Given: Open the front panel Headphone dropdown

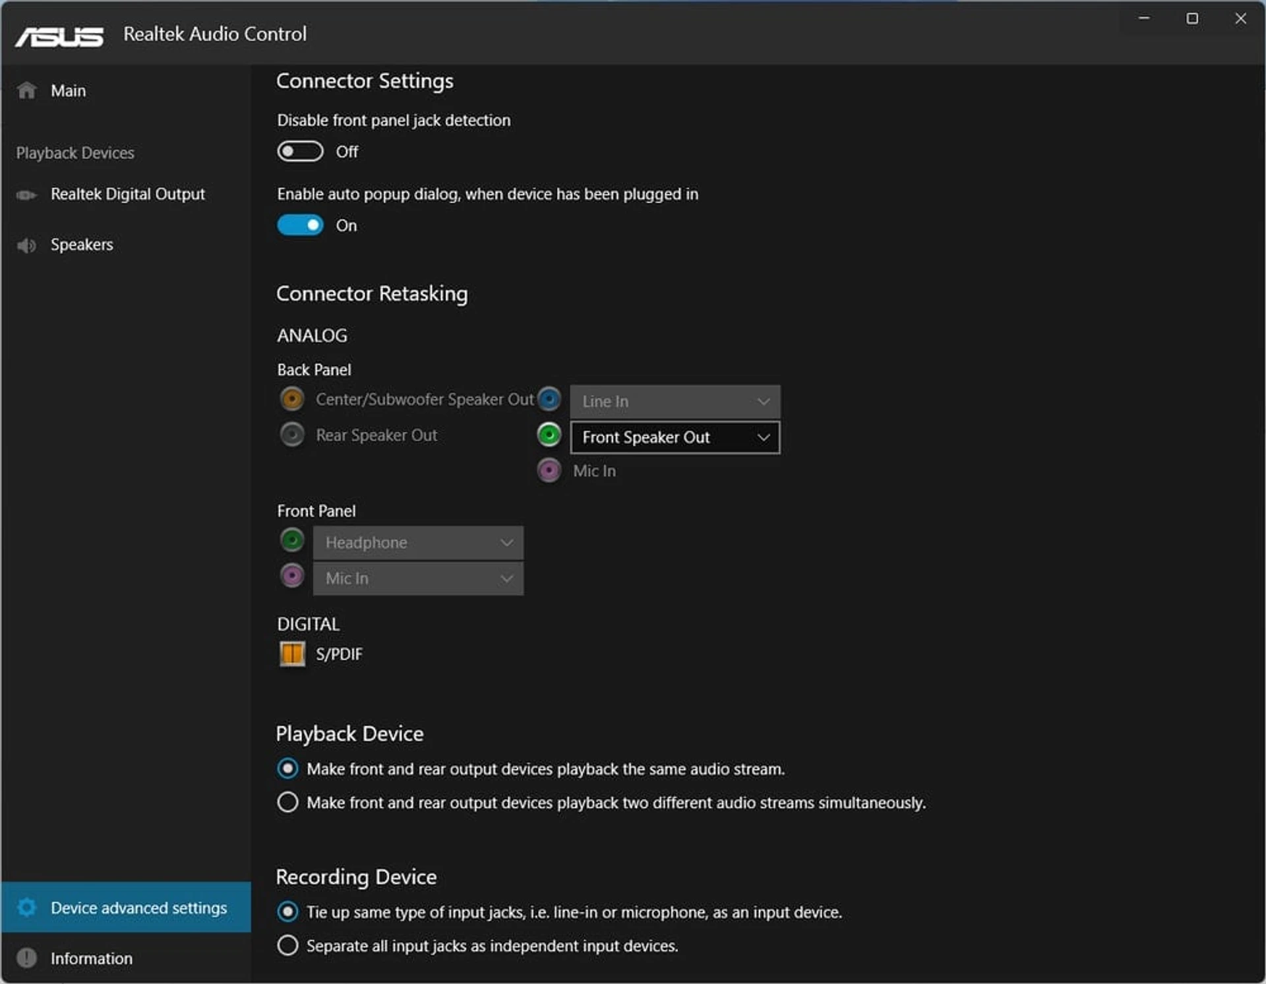Looking at the screenshot, I should [x=418, y=543].
